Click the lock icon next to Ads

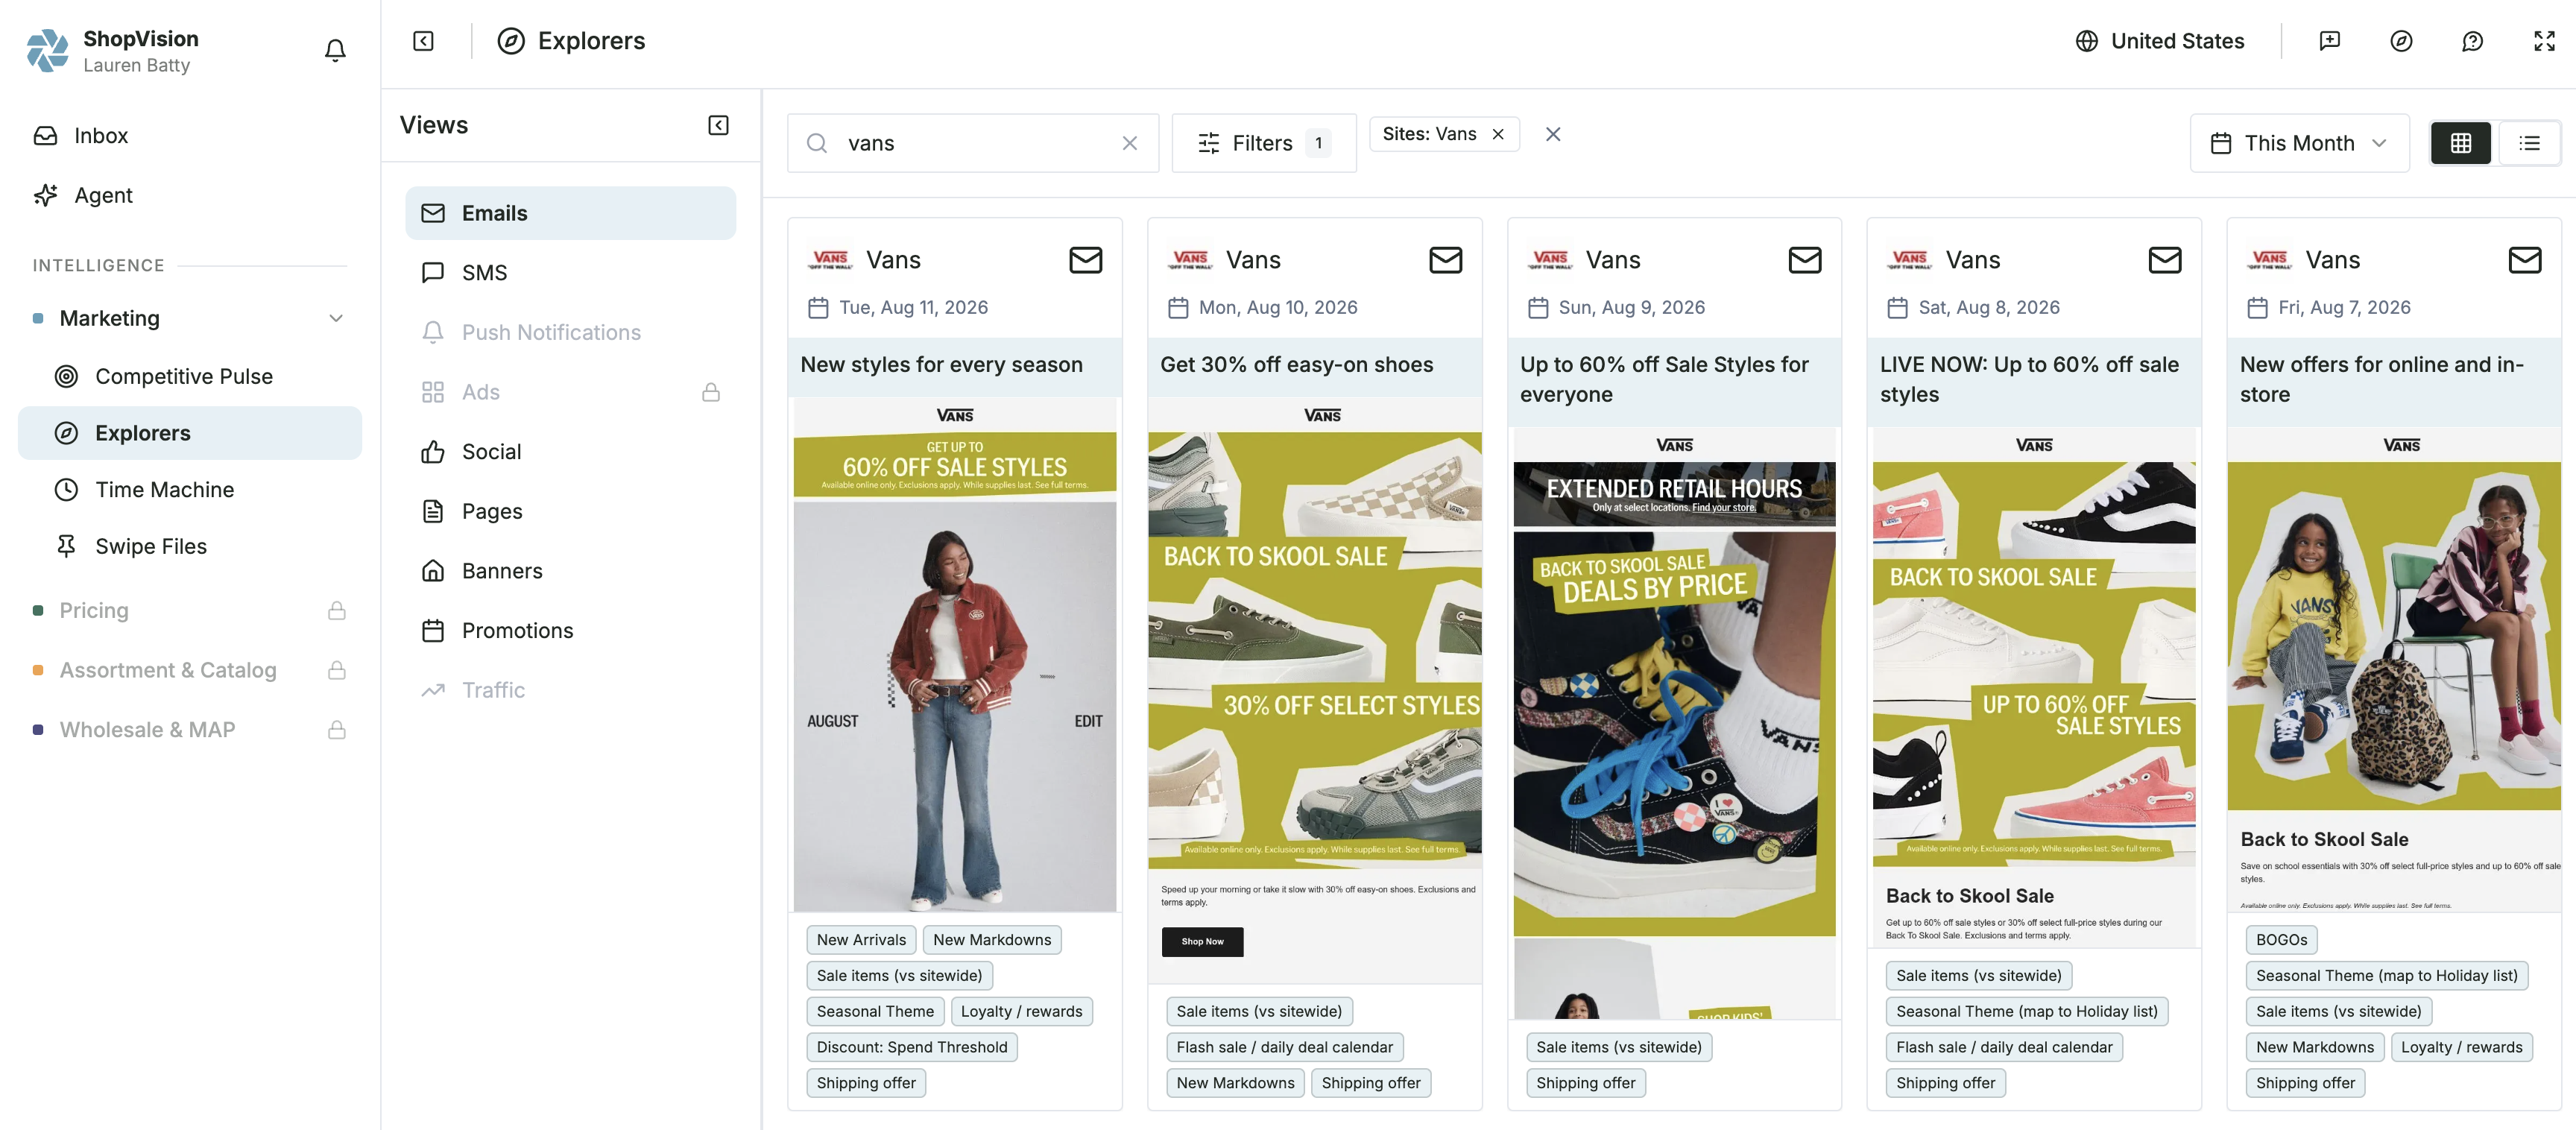coord(711,392)
